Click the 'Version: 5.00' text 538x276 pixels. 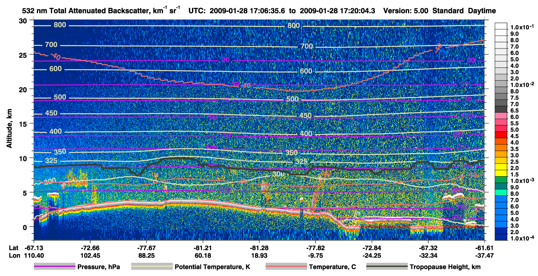tap(407, 11)
